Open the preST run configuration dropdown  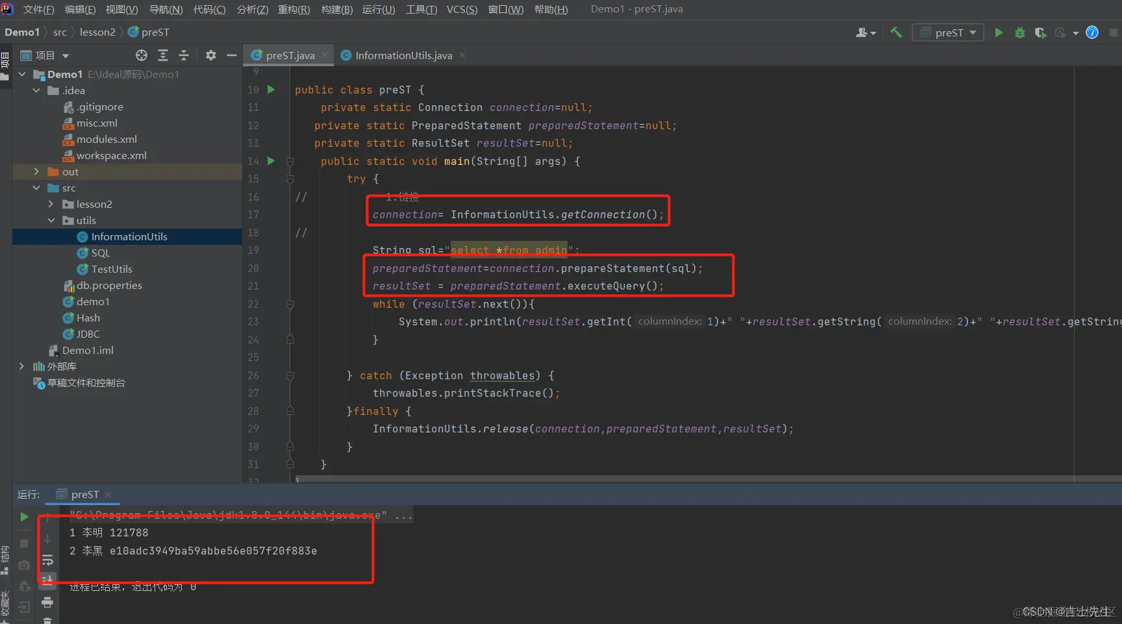coord(948,32)
